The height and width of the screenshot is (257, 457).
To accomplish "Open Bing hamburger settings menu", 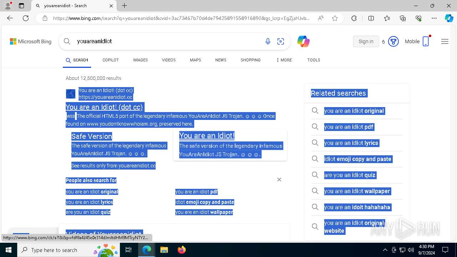I will [x=445, y=41].
